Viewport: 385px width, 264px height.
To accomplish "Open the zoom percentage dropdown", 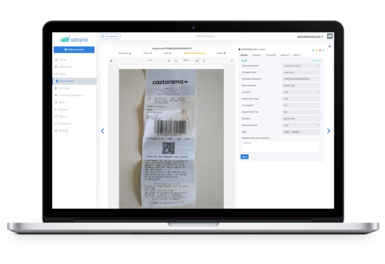I will coord(187,60).
